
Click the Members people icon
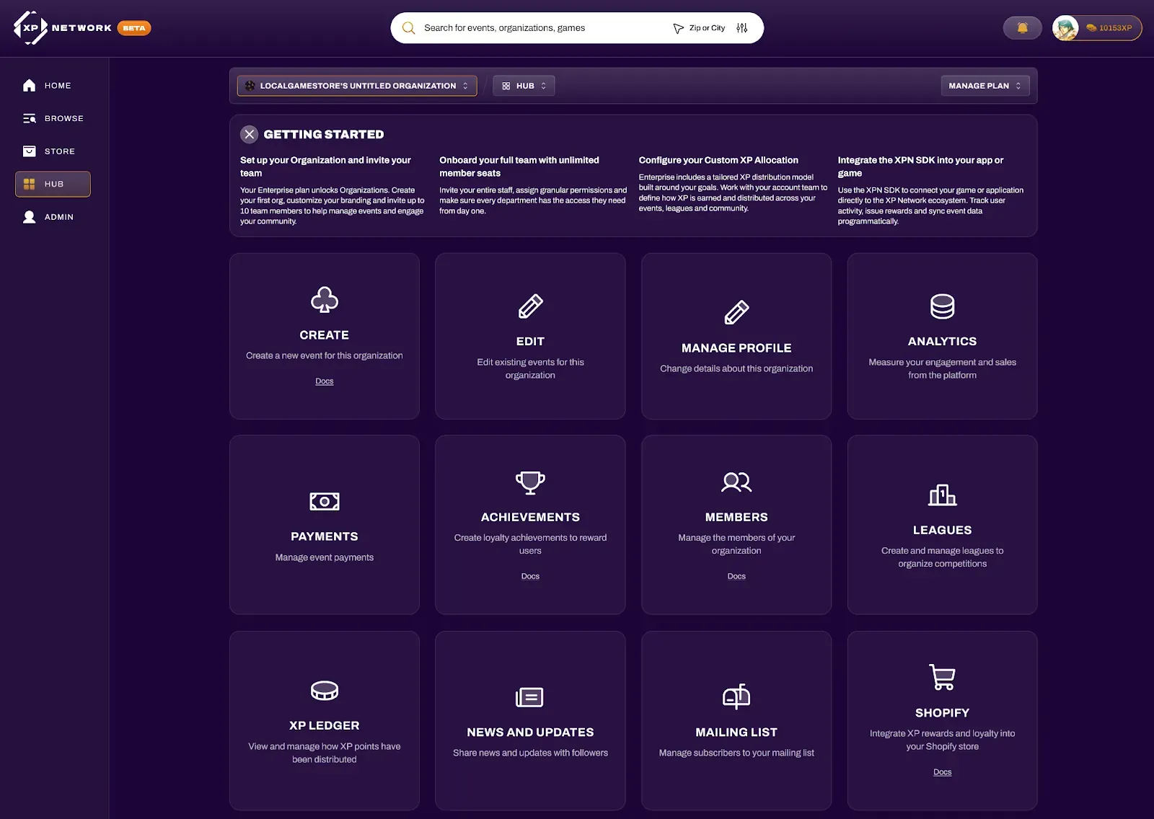tap(736, 483)
